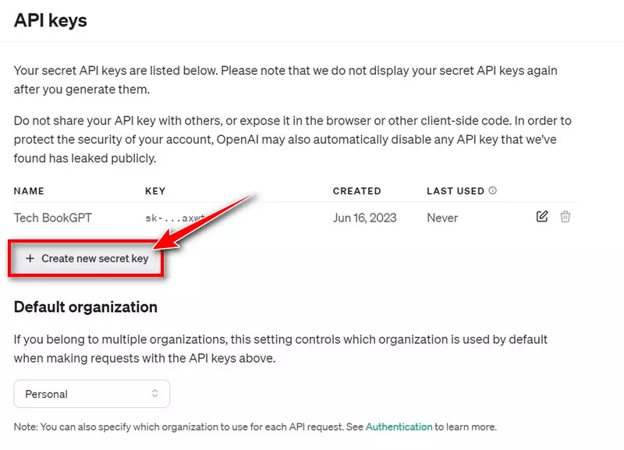Click the Default organization heading
624x450 pixels.
[x=86, y=307]
